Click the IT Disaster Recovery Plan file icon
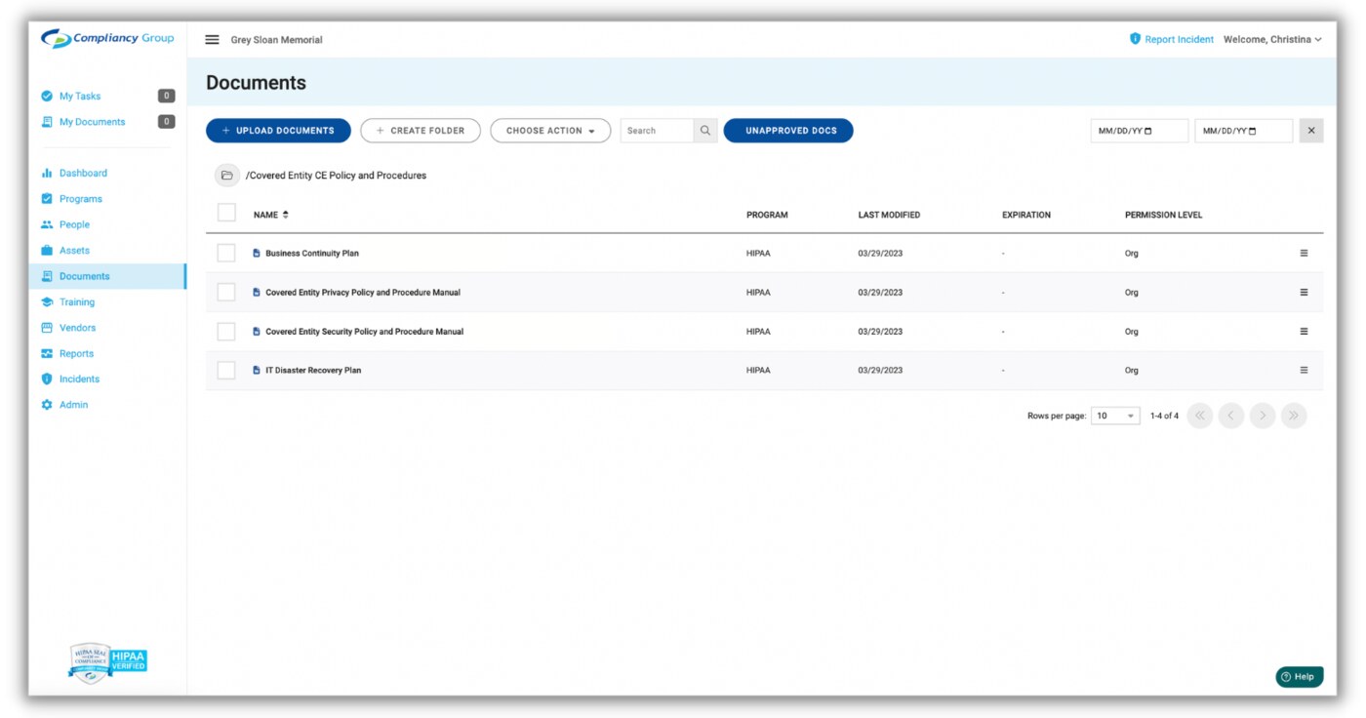Viewport: 1366px width, 718px height. tap(257, 371)
